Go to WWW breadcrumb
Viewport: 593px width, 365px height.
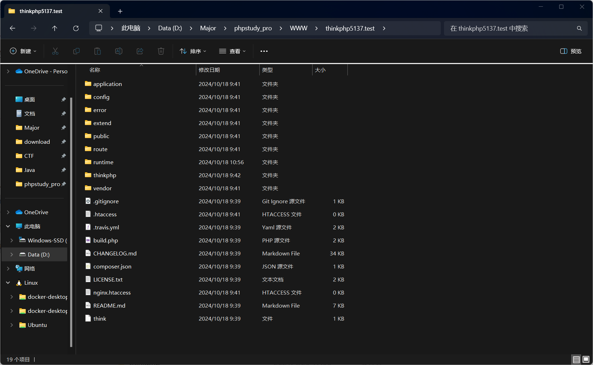point(299,28)
